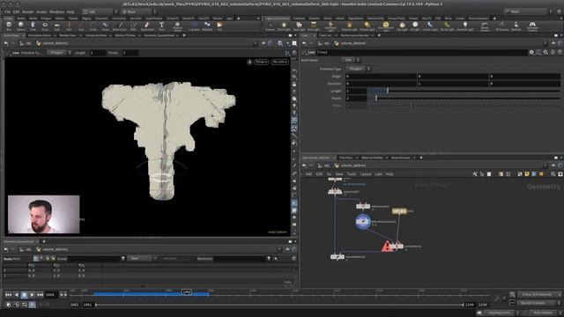Viewport: 564px width, 317px height.
Task: Open the parameter pane gear menu
Action: [531, 53]
